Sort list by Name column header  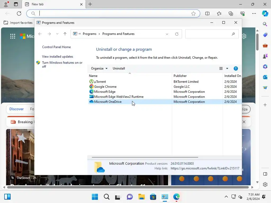(130, 76)
